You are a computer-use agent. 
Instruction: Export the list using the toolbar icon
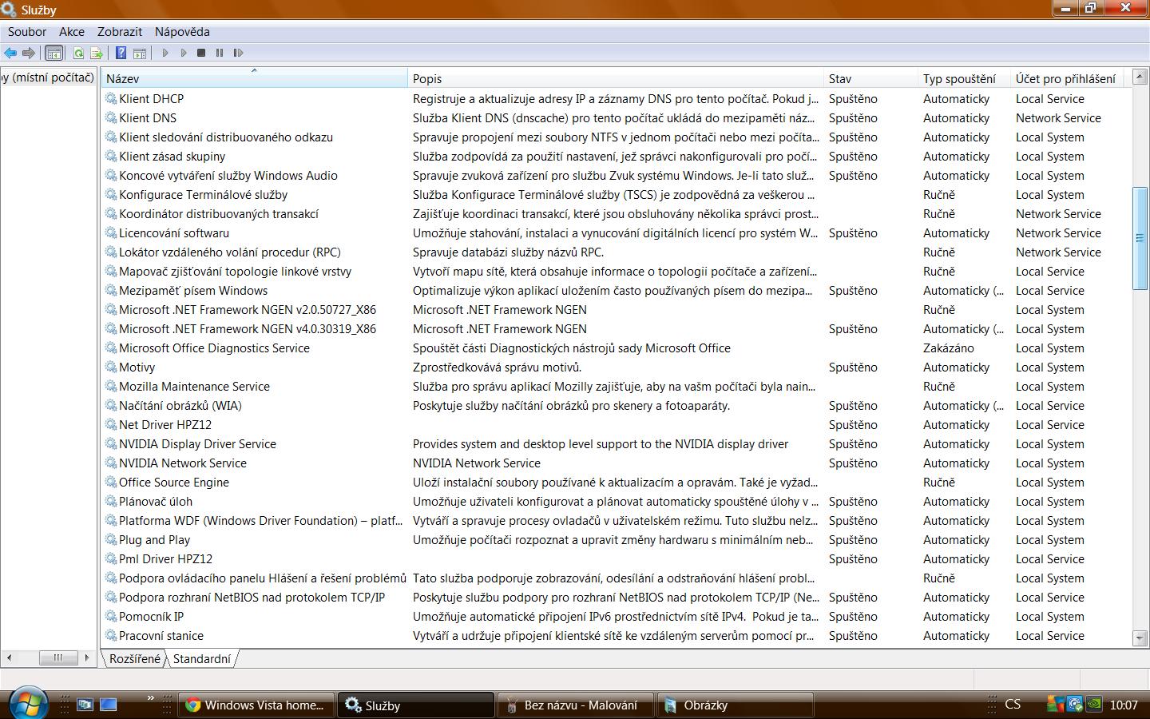point(97,53)
